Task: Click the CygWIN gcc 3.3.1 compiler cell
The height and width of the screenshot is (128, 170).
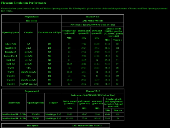Action: (x=29, y=84)
